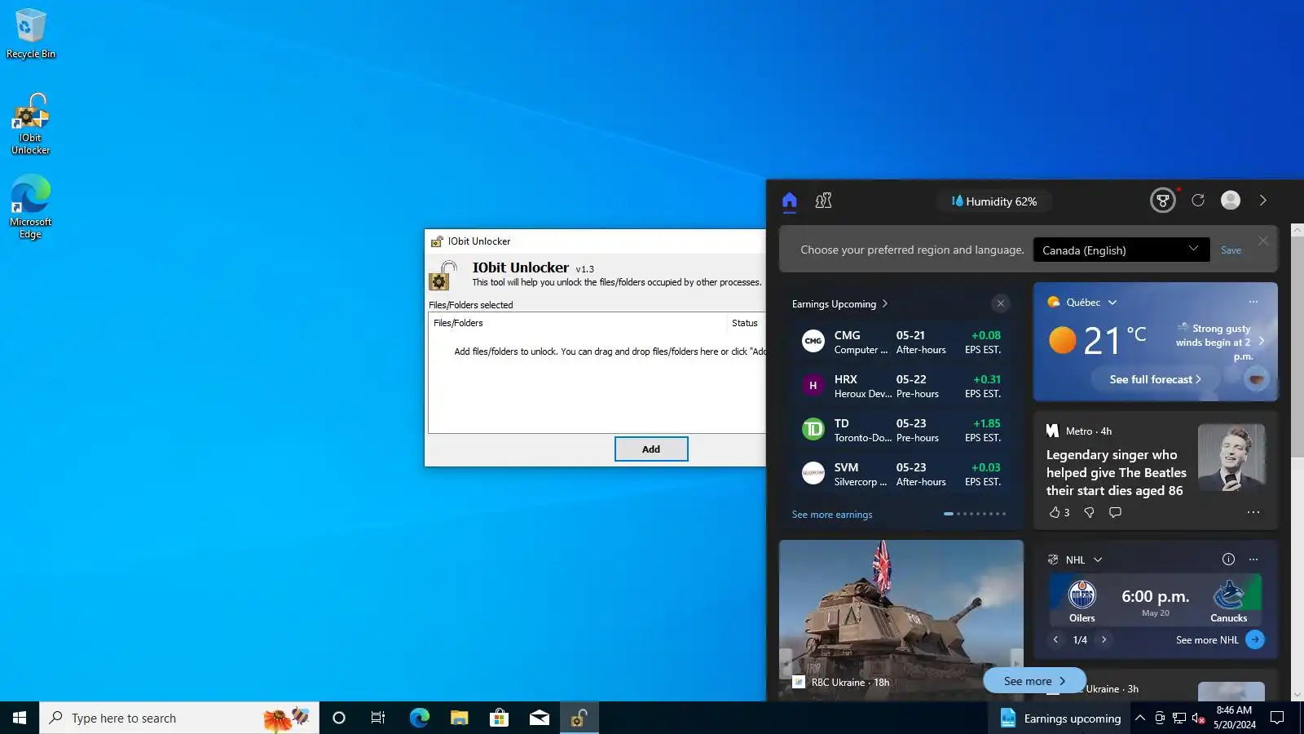
Task: Click the See full forecast button
Action: tap(1155, 379)
